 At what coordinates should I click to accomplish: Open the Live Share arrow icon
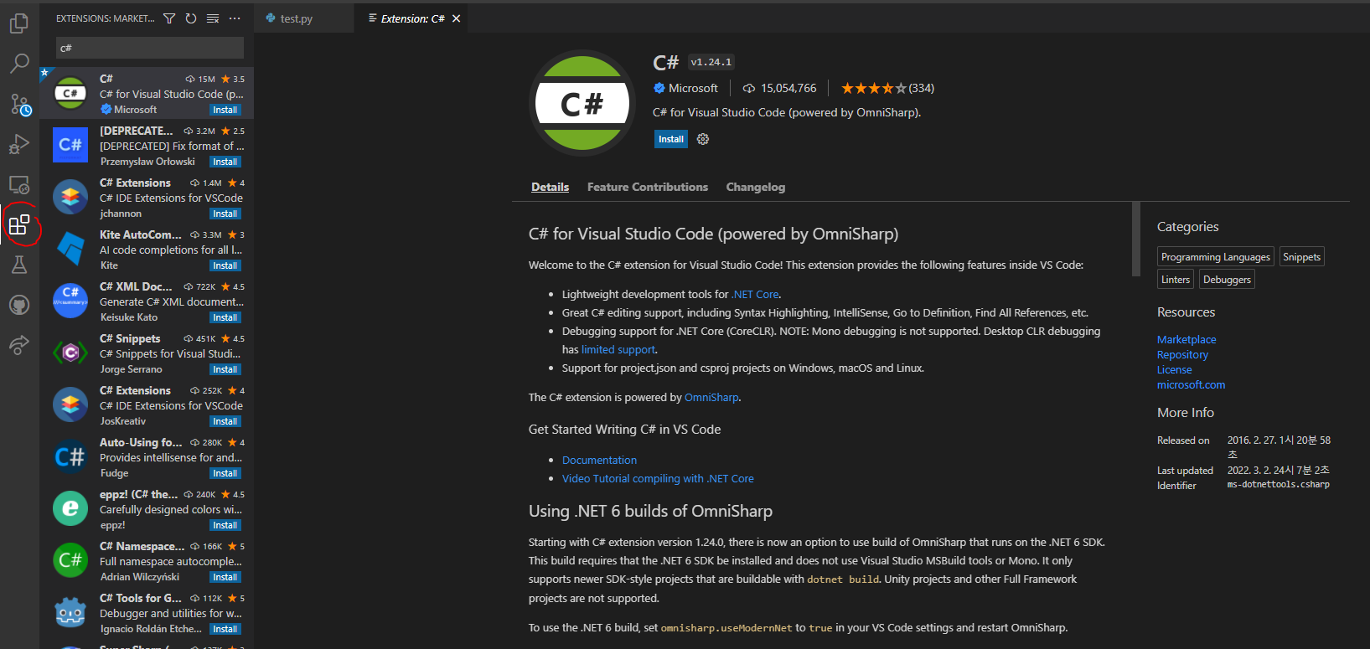(19, 344)
